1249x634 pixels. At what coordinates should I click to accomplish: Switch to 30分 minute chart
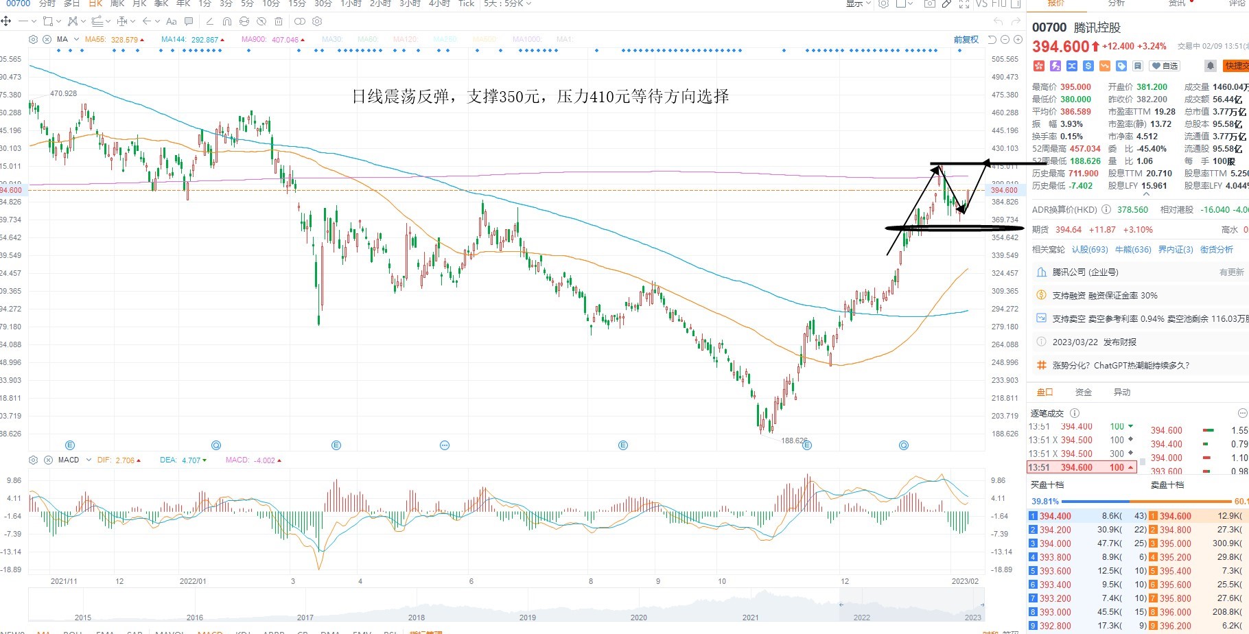point(323,3)
